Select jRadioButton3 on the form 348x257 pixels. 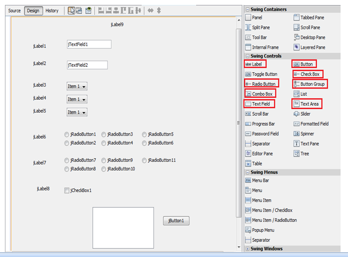tap(117, 134)
